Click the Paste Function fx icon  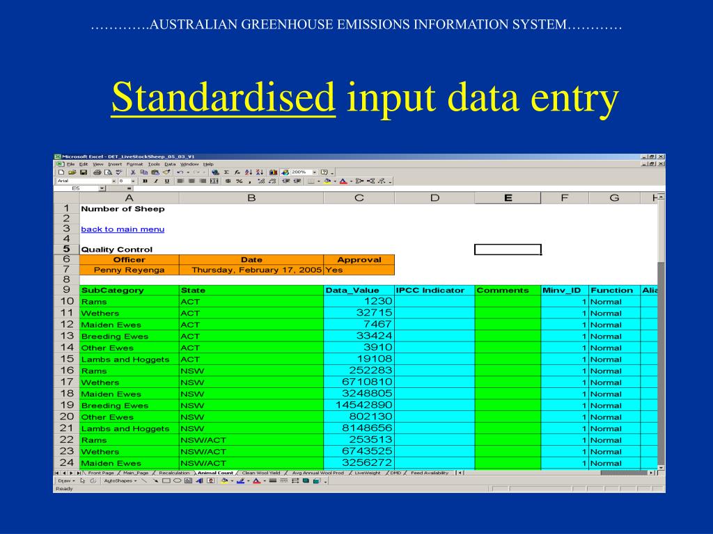click(237, 172)
